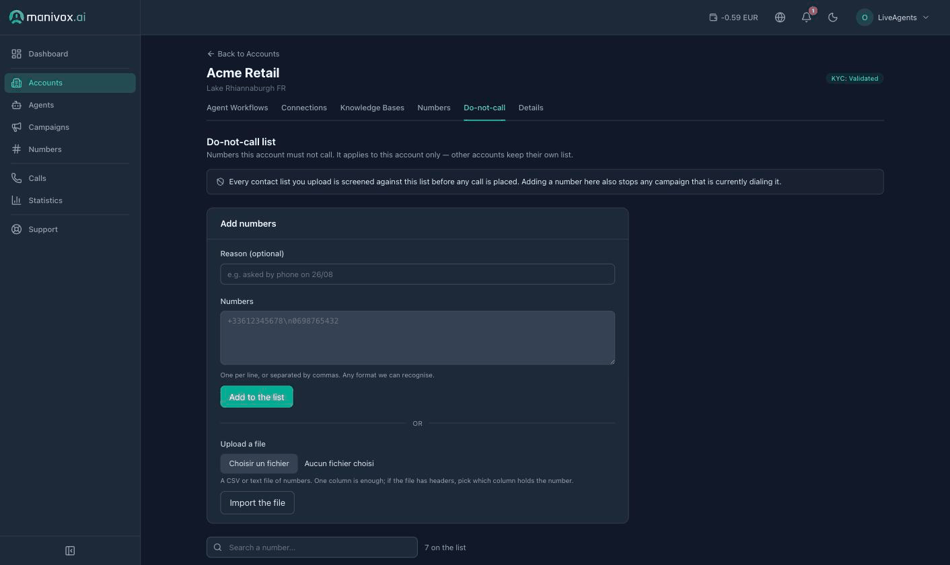Switch to the Connections tab
Screen dimensions: 950x565
[304, 108]
